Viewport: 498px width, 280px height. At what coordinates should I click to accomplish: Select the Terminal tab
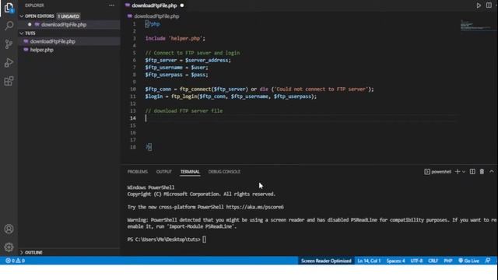pos(190,171)
